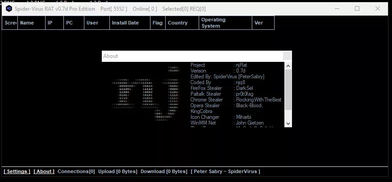Click the 'Chrome Stealer : RockingWithTheBest' line
Image resolution: width=392 pixels, height=182 pixels.
click(x=236, y=100)
